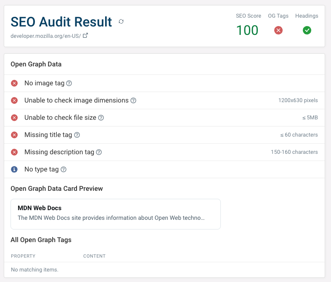Viewport: 331px width, 282px height.
Task: Click the No matching items. text
Action: tap(34, 269)
